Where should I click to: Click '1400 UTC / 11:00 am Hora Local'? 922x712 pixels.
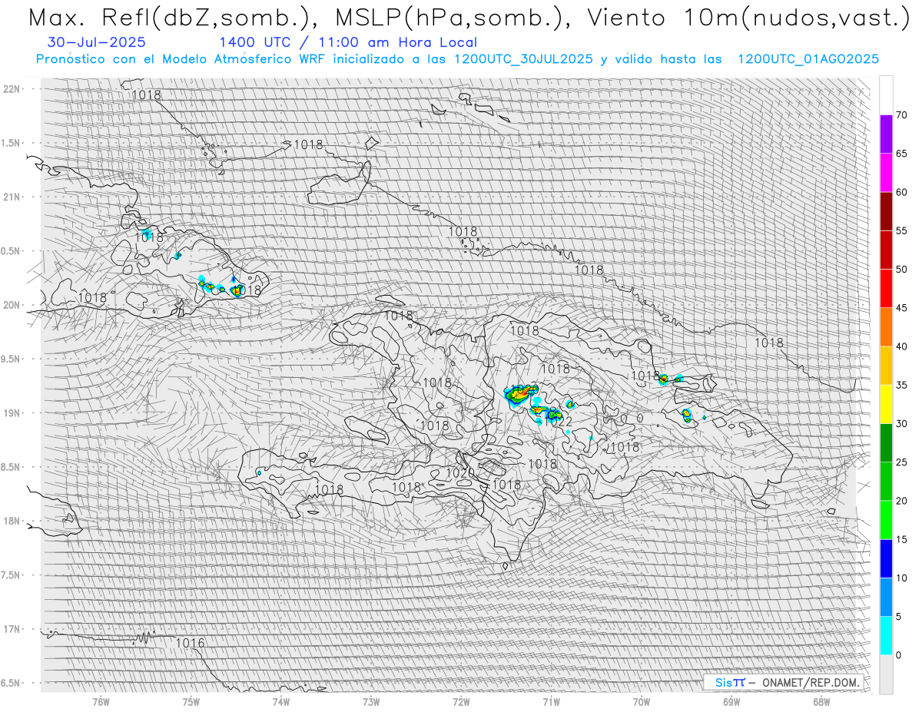click(x=348, y=43)
